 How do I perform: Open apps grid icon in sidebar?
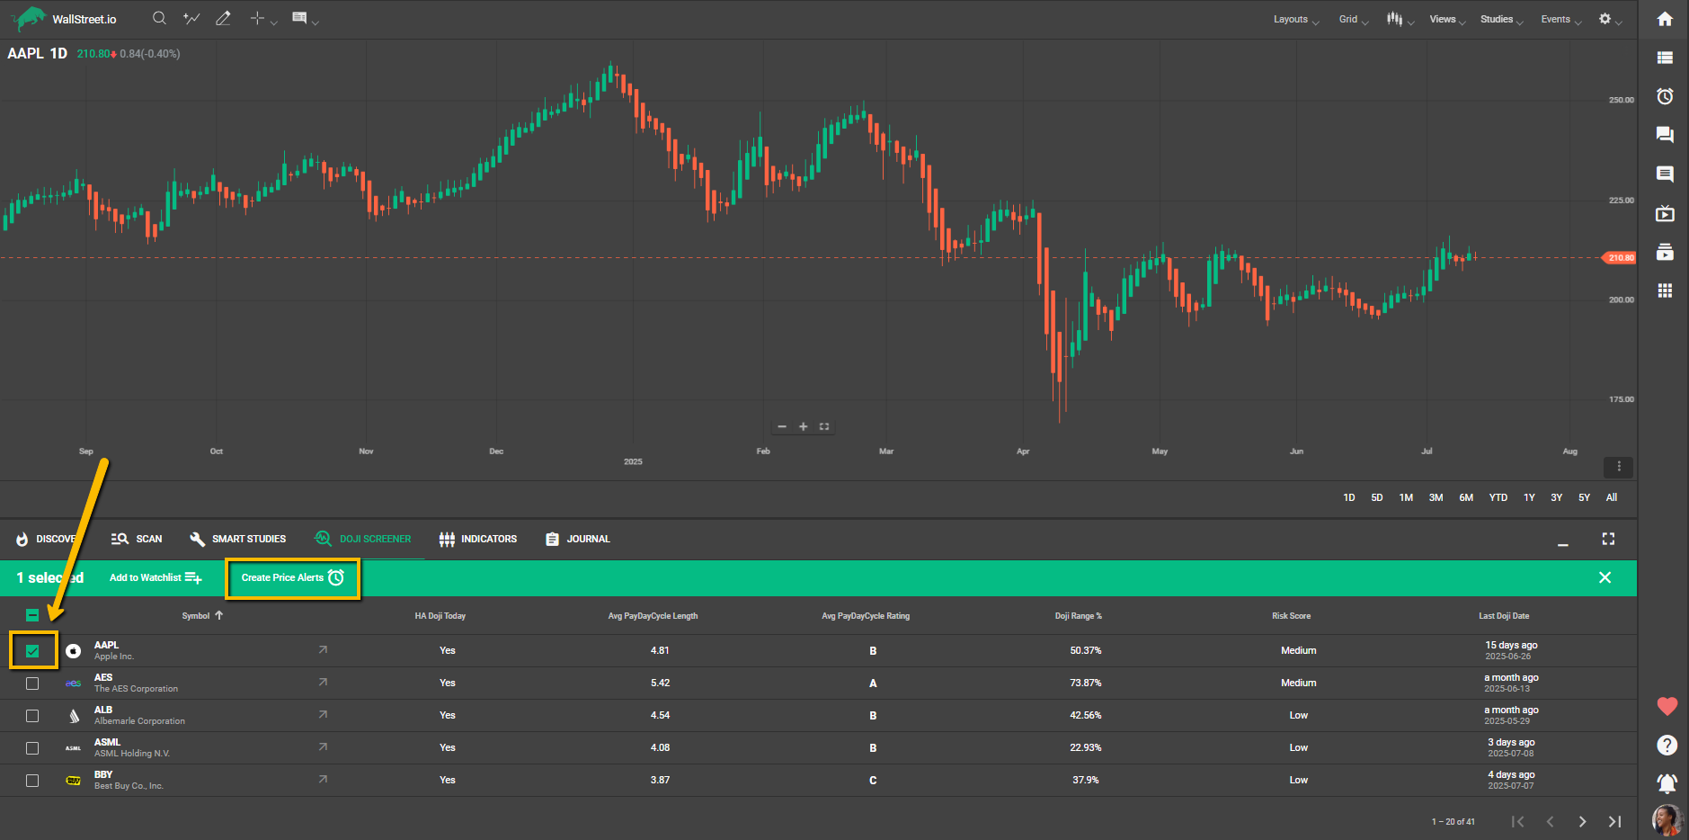pos(1665,290)
